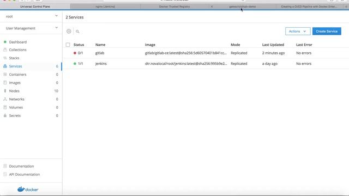Sort by the Last Error column header
The height and width of the screenshot is (196, 349).
[x=304, y=45]
